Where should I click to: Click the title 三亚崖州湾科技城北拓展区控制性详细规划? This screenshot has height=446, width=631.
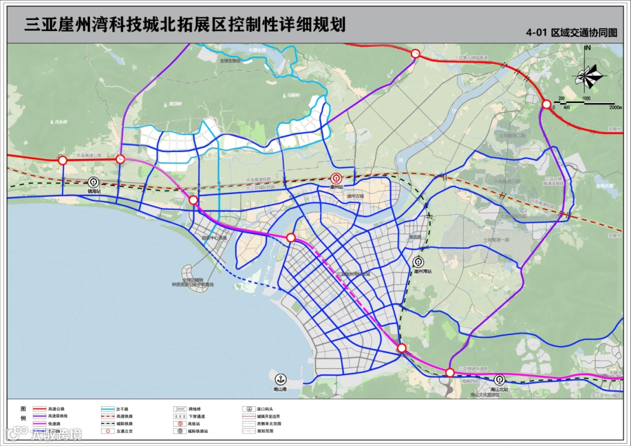(185, 25)
